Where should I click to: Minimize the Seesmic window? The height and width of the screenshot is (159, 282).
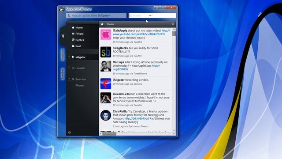coord(157,8)
